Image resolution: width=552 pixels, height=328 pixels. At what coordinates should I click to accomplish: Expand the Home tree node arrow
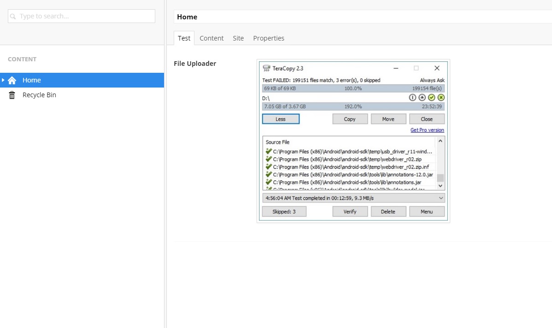3,80
